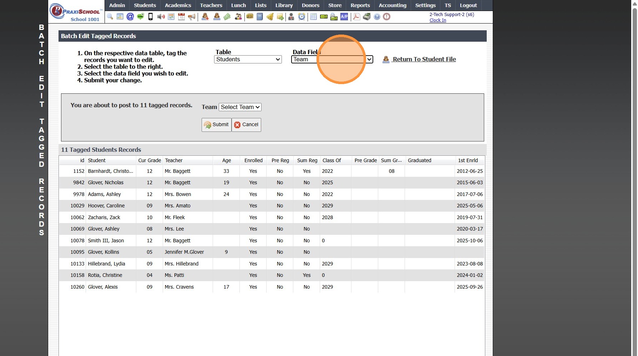638x356 pixels.
Task: Click the email @ icon
Action: (x=130, y=17)
